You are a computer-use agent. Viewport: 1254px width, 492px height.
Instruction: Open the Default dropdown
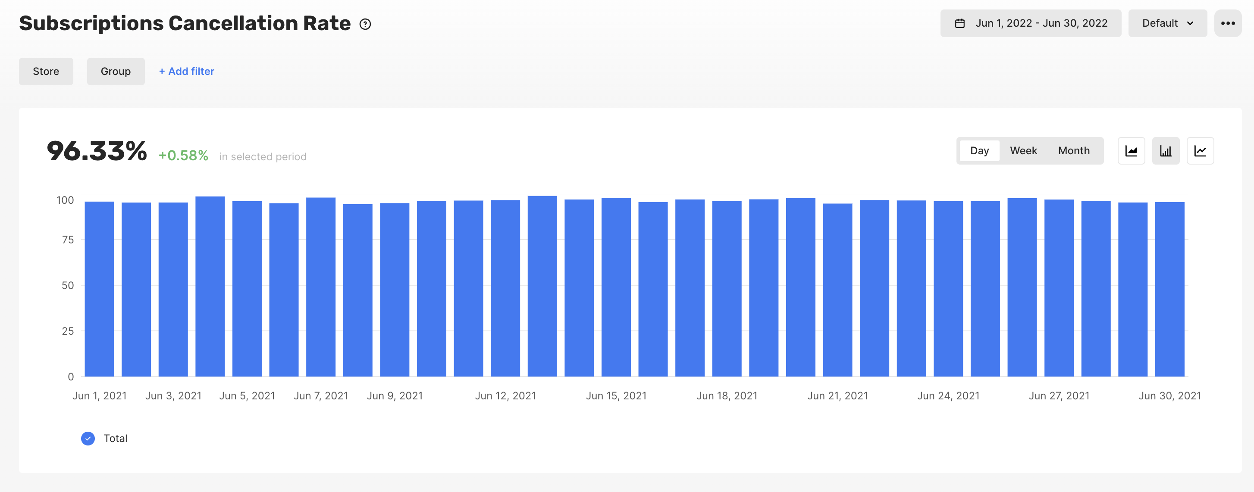[x=1160, y=23]
